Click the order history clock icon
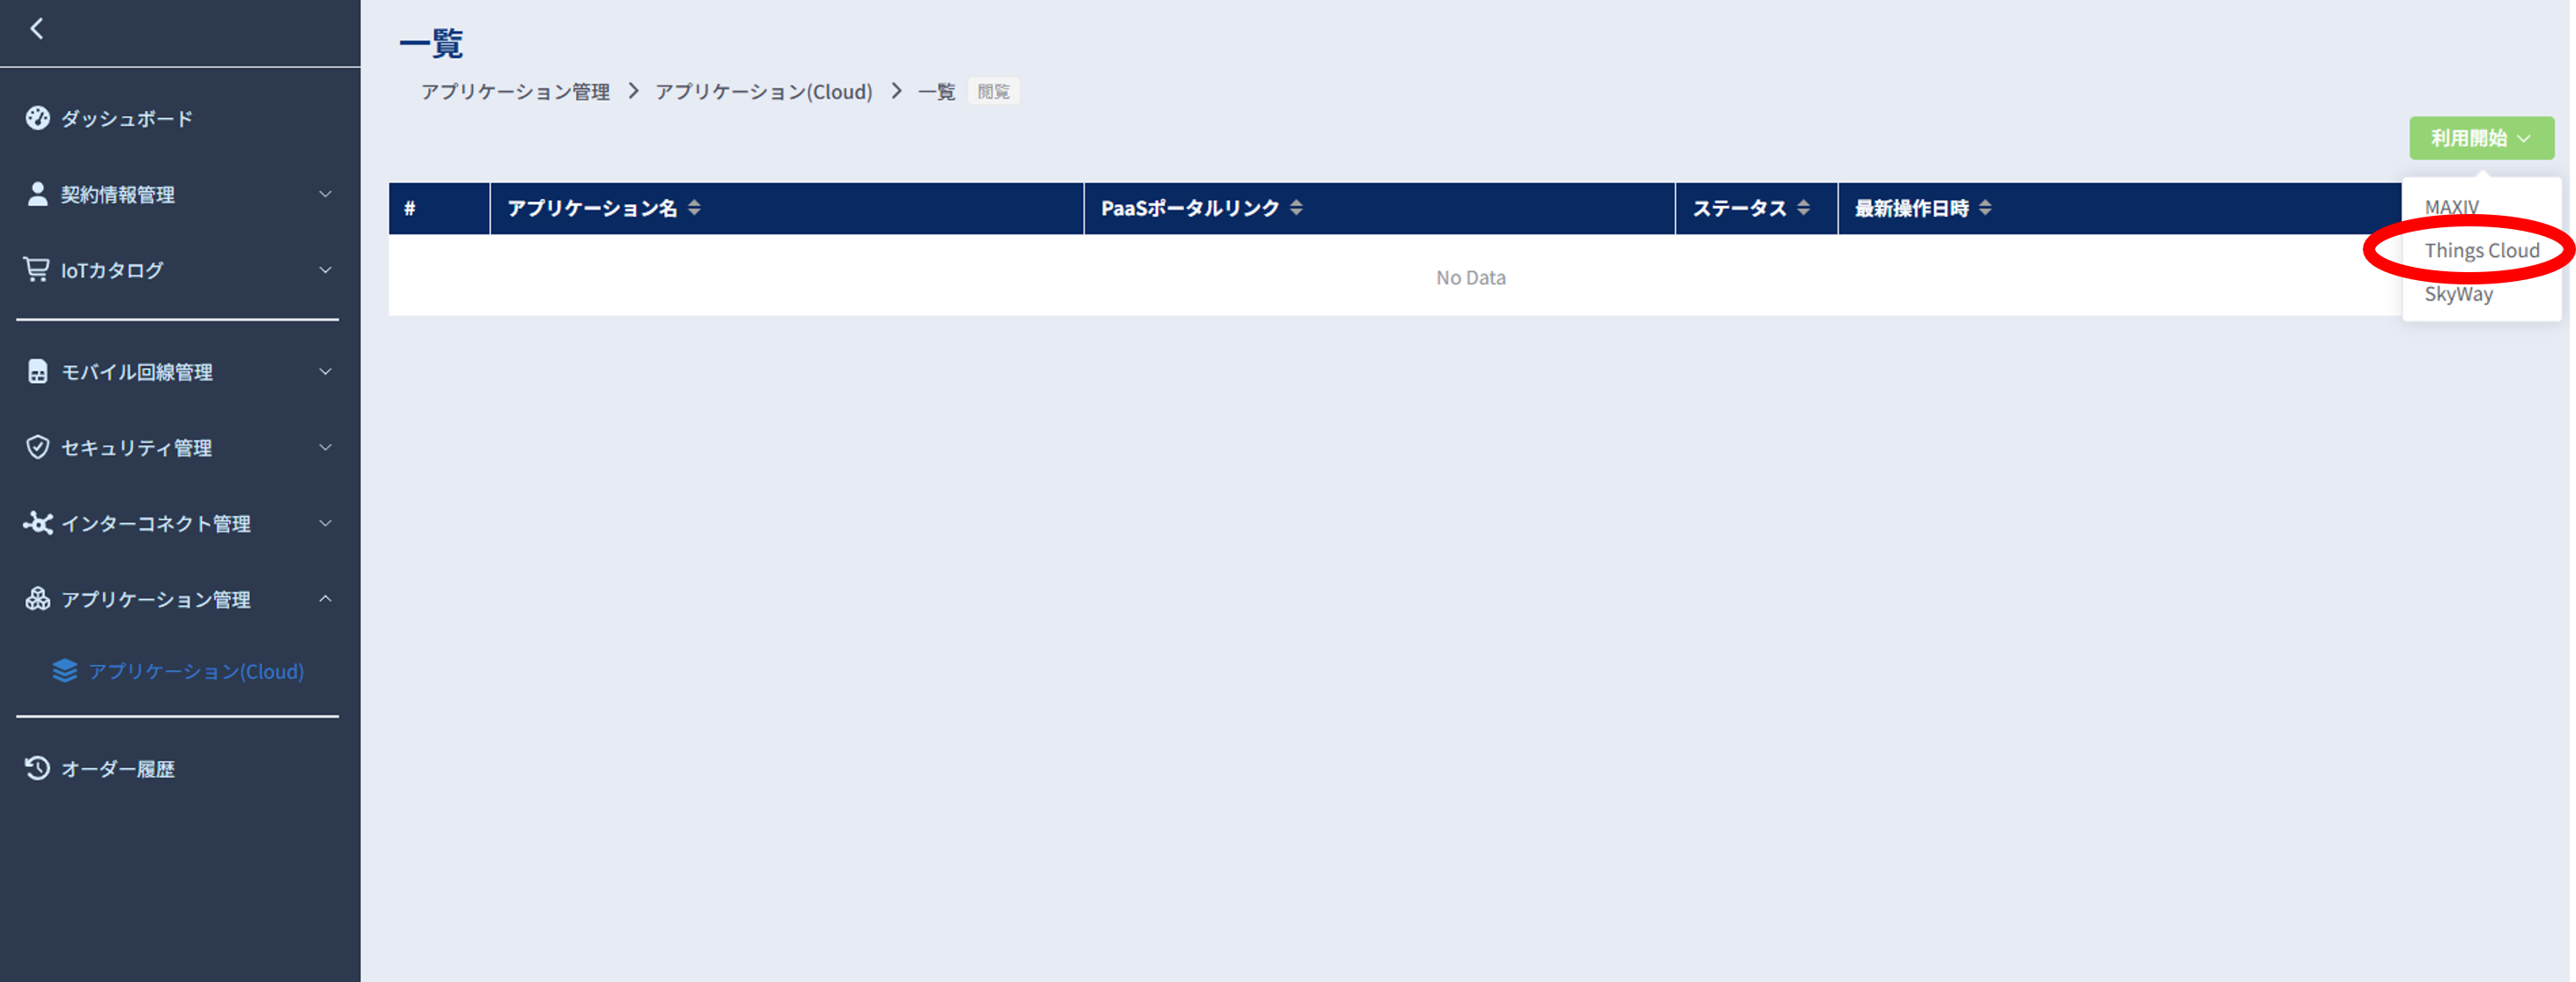This screenshot has height=982, width=2576. pos(37,768)
